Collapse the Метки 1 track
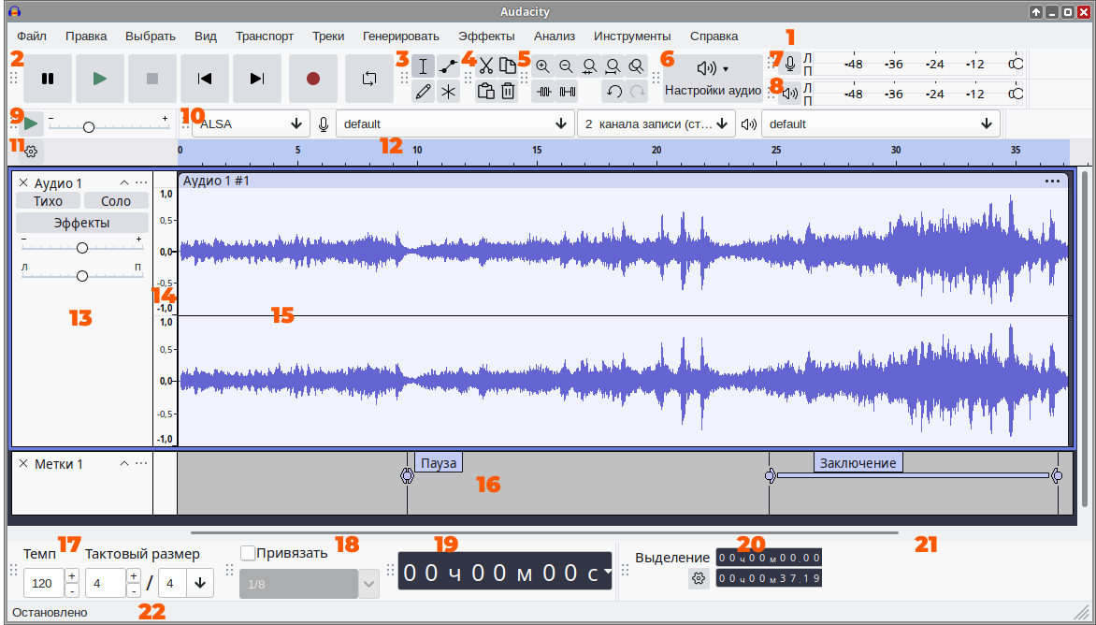This screenshot has width=1096, height=625. click(124, 463)
